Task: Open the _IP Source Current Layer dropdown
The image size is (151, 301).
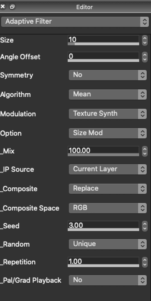Action: (107, 169)
